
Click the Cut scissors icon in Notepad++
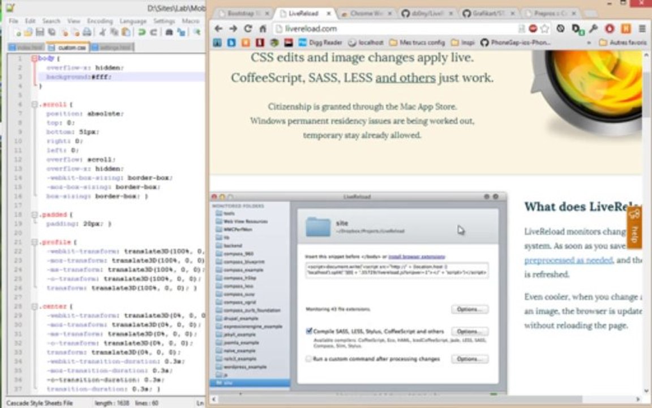(102, 32)
